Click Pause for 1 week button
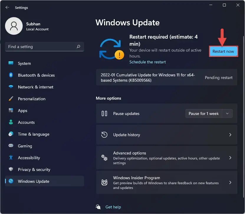 point(204,113)
